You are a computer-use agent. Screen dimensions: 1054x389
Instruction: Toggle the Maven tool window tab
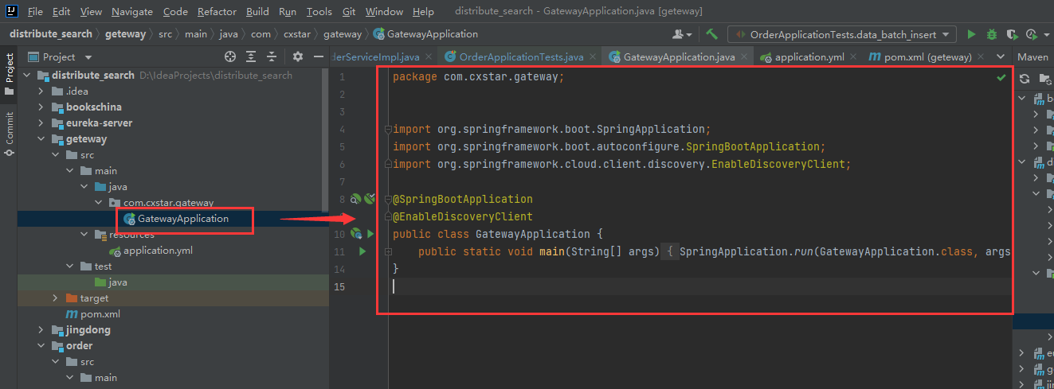pyautogui.click(x=1033, y=57)
